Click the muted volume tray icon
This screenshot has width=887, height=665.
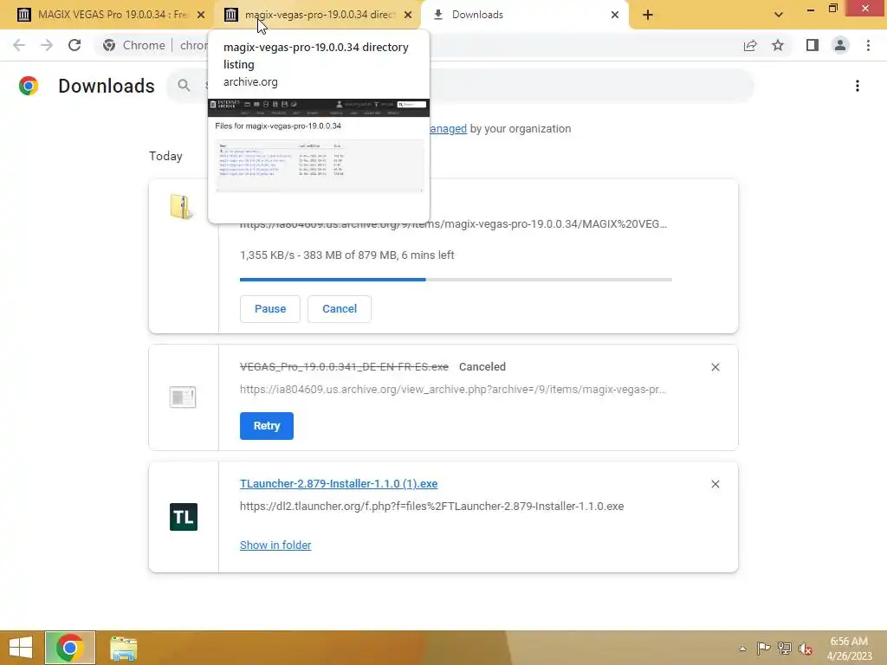click(x=805, y=649)
